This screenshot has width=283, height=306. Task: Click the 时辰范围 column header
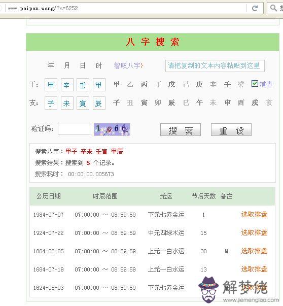(105, 196)
